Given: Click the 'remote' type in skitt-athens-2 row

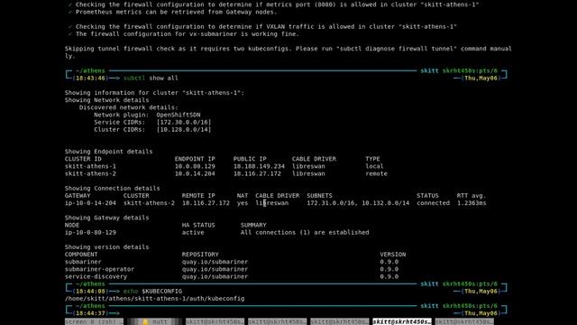Looking at the screenshot, I should 377,174.
